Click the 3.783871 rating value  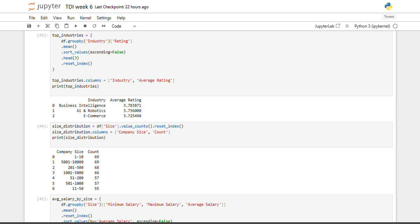132,105
